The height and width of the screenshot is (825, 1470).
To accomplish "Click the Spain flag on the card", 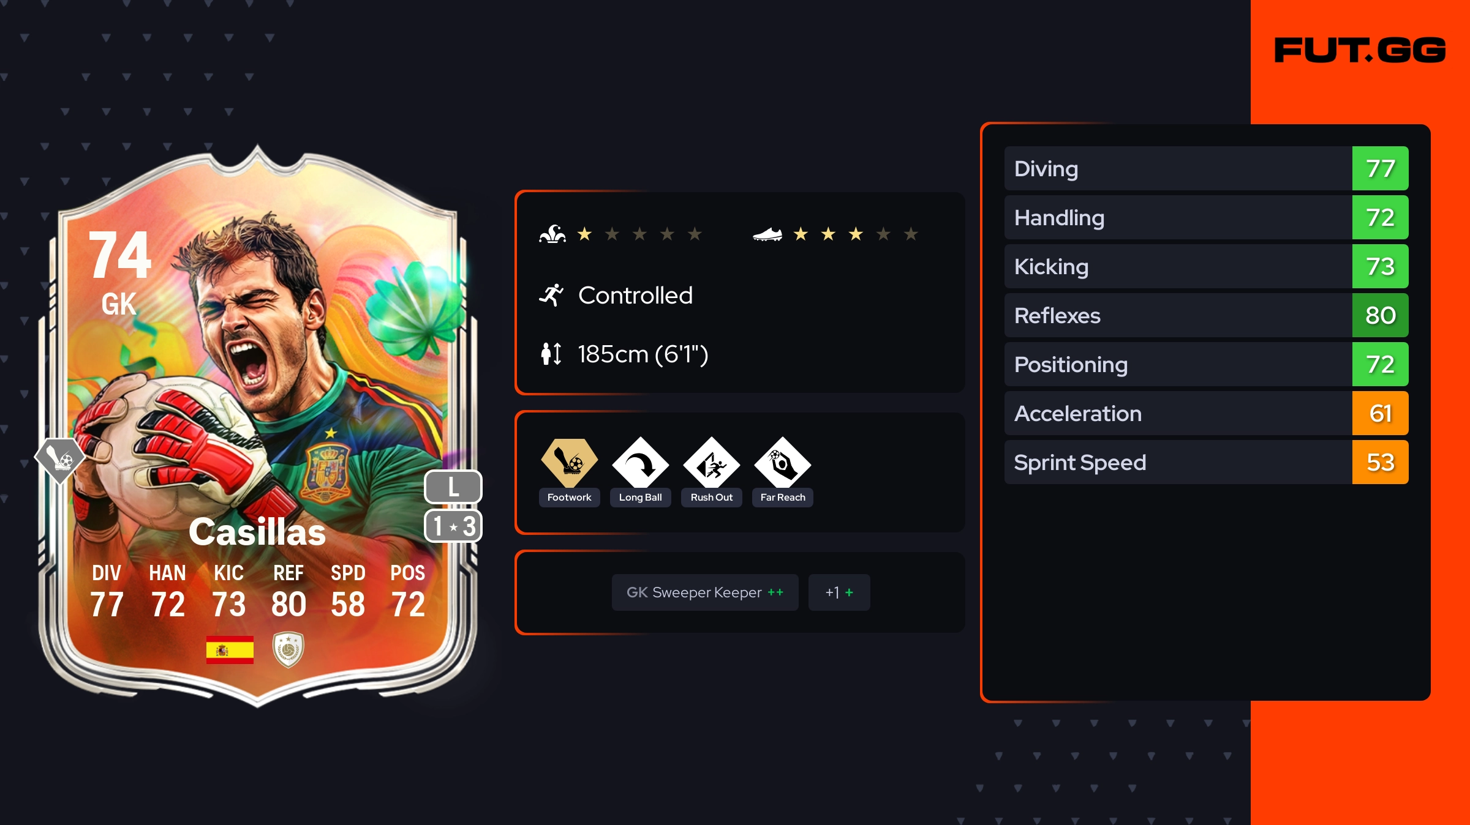I will click(x=230, y=649).
